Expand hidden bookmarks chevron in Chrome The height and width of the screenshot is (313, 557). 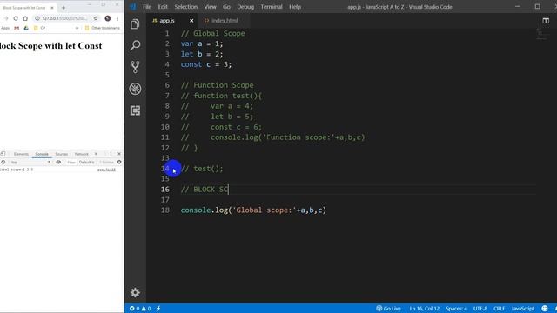click(x=77, y=28)
